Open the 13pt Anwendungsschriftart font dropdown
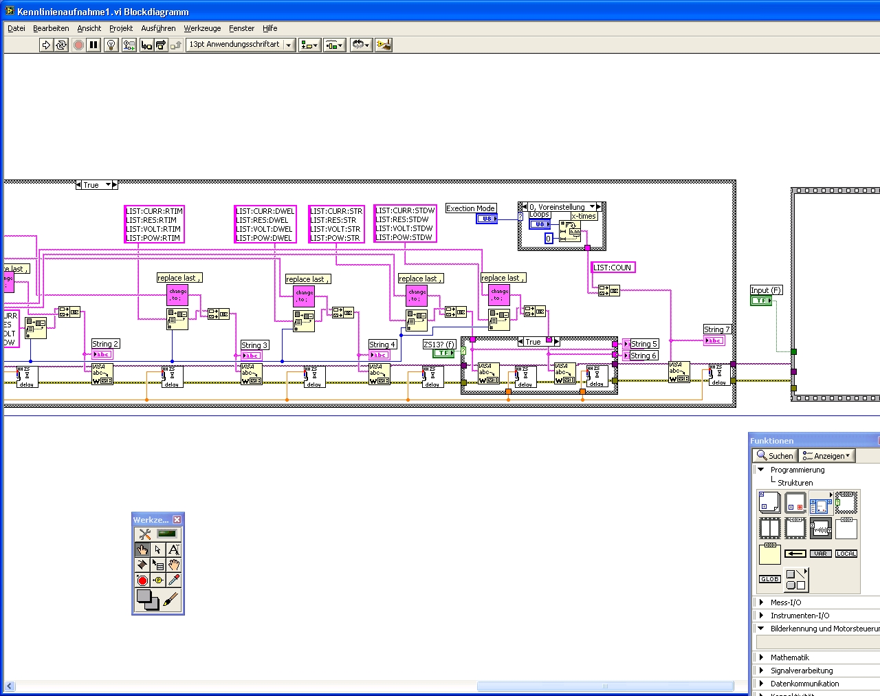Image resolution: width=880 pixels, height=696 pixels. click(241, 45)
